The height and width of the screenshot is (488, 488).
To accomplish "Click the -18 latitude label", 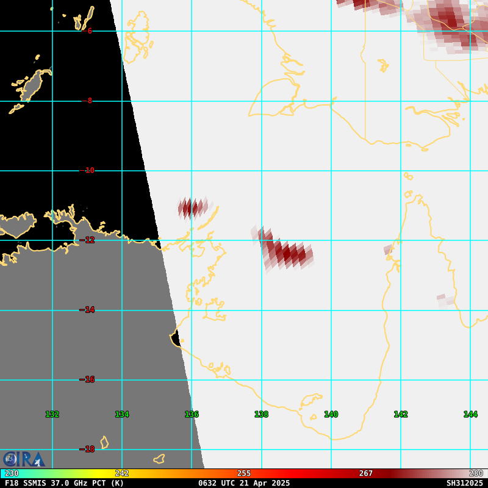I will [x=87, y=449].
